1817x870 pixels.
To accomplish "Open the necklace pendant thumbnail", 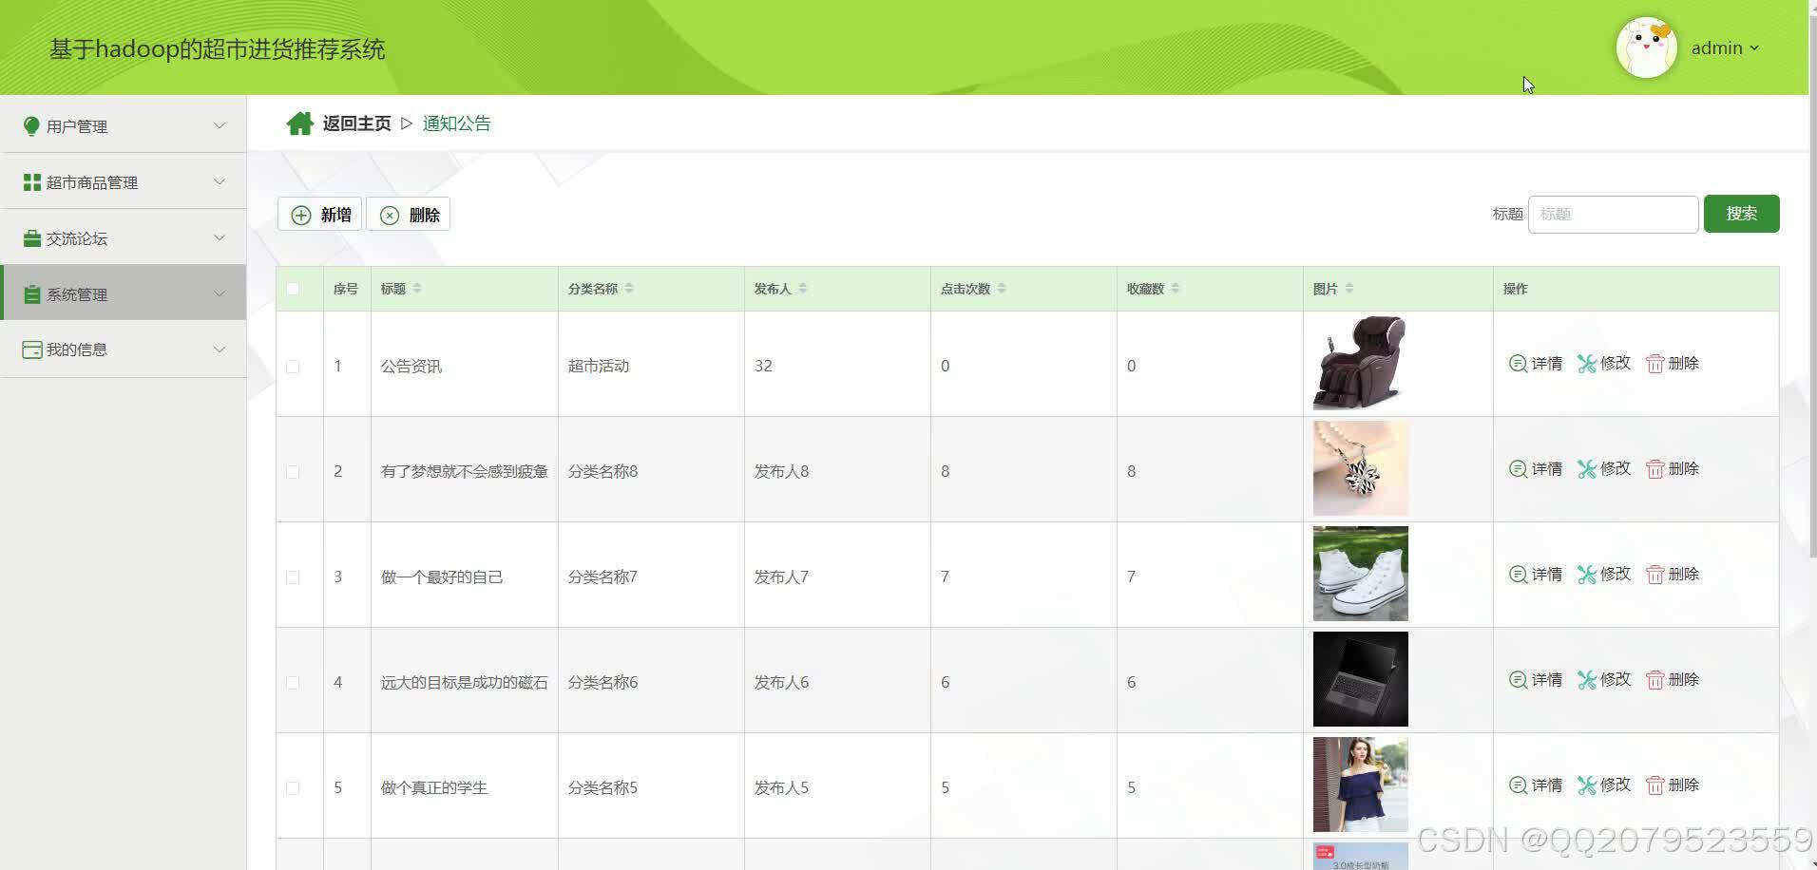I will [1360, 468].
